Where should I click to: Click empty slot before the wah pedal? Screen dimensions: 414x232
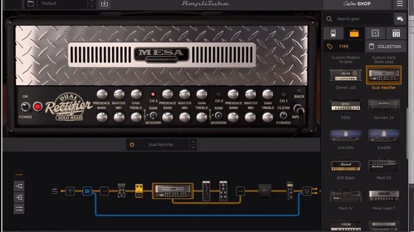104,191
